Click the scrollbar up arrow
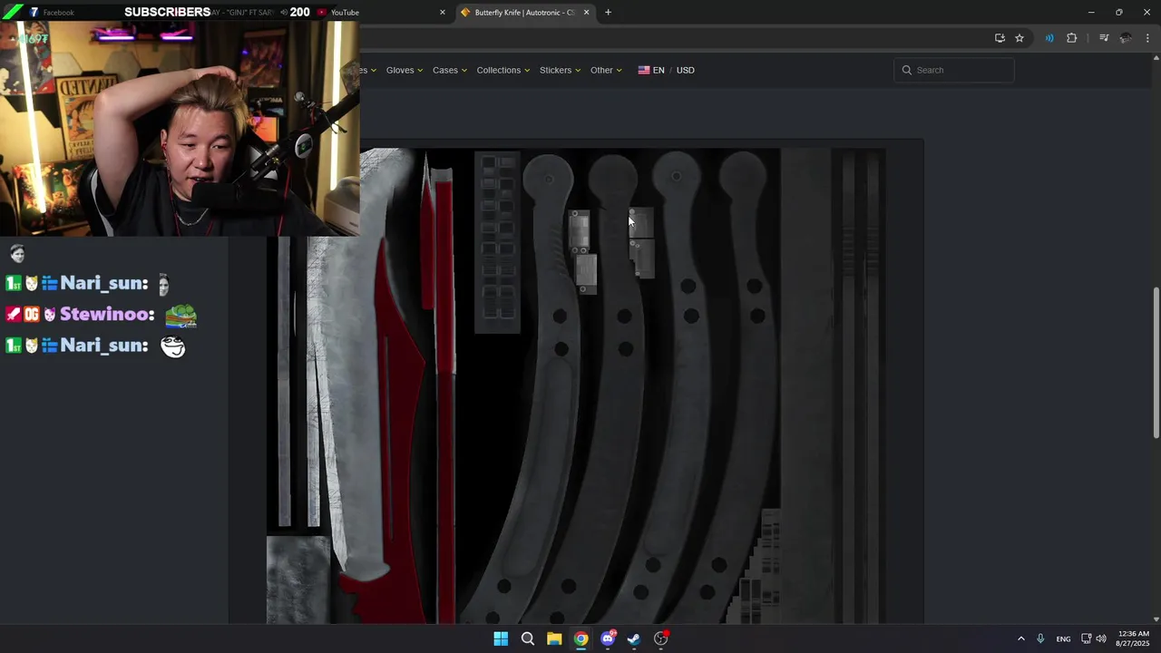This screenshot has width=1161, height=653. (x=1156, y=58)
